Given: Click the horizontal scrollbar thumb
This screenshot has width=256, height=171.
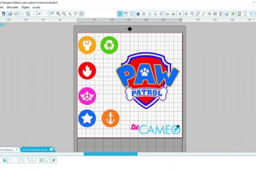Looking at the screenshot, I should (x=111, y=154).
